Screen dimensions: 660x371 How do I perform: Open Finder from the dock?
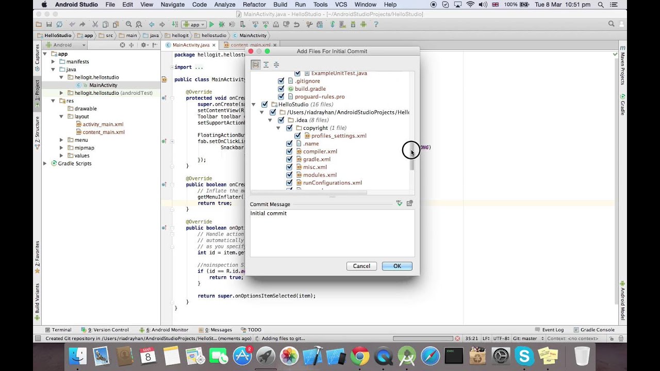pyautogui.click(x=78, y=356)
